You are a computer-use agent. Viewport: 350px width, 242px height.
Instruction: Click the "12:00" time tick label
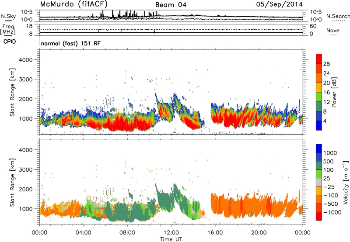coord(171,233)
